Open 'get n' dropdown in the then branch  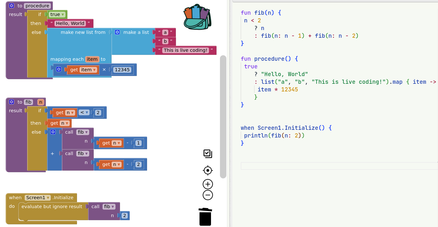pos(65,123)
